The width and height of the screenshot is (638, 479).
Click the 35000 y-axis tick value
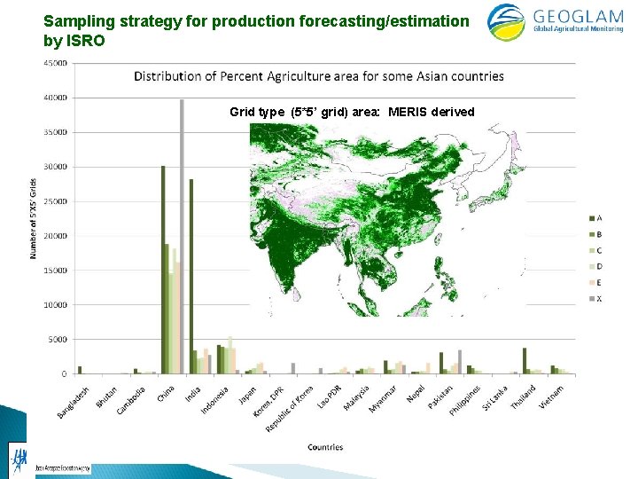pos(56,133)
